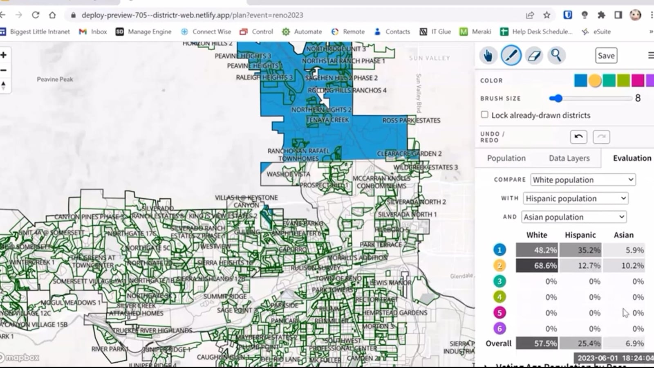Show more bookmarks chevron
The image size is (654, 368).
tap(651, 31)
